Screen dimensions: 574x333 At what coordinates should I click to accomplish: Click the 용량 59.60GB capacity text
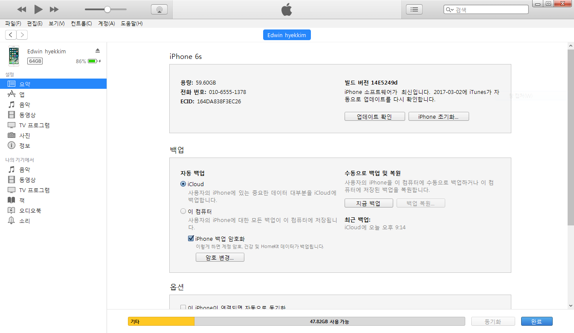coord(198,82)
